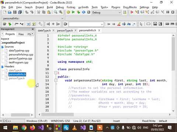This screenshot has height=132, width=177.
Task: Stop the debugger toolbar icon
Action: coord(173,12)
